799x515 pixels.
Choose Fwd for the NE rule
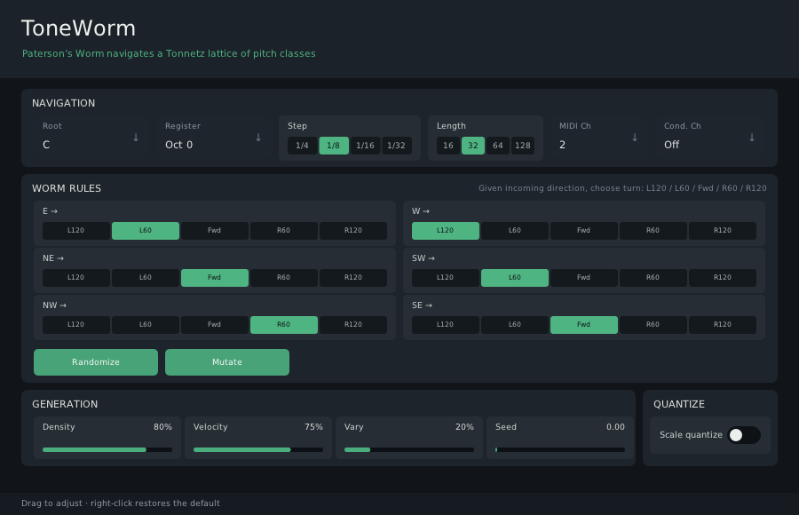coord(215,277)
